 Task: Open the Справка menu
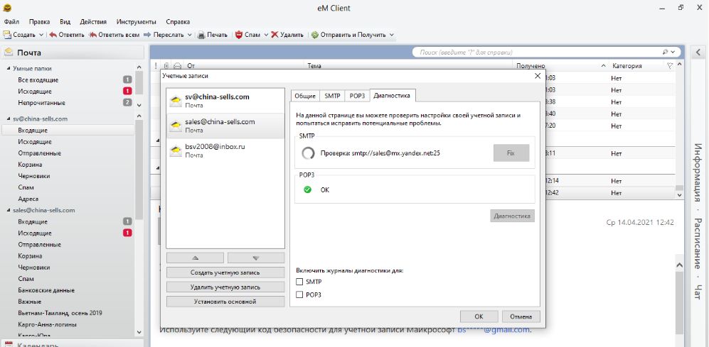click(178, 22)
